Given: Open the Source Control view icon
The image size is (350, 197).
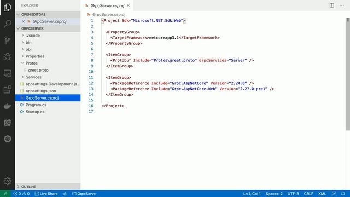Looking at the screenshot, I should (7, 40).
